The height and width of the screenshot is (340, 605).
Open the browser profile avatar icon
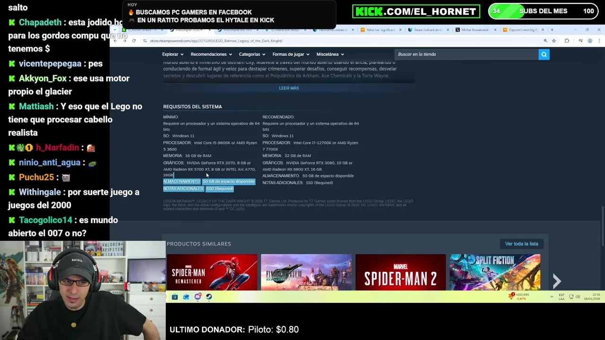click(x=590, y=41)
